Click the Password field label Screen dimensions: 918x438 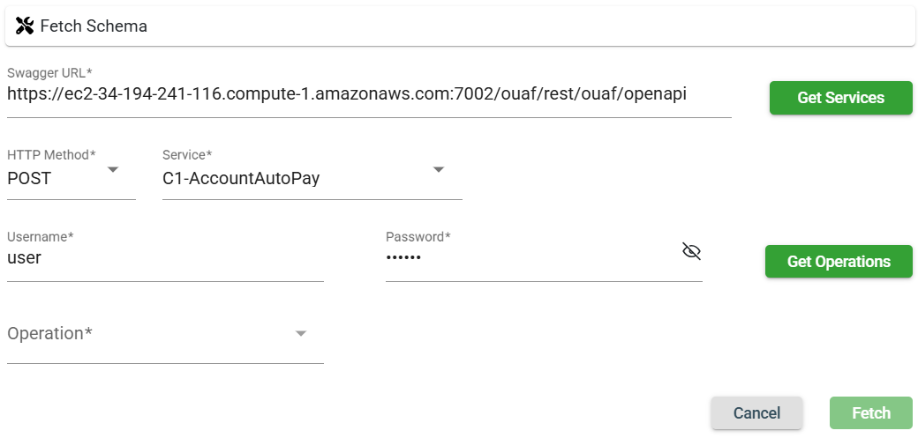coord(418,237)
